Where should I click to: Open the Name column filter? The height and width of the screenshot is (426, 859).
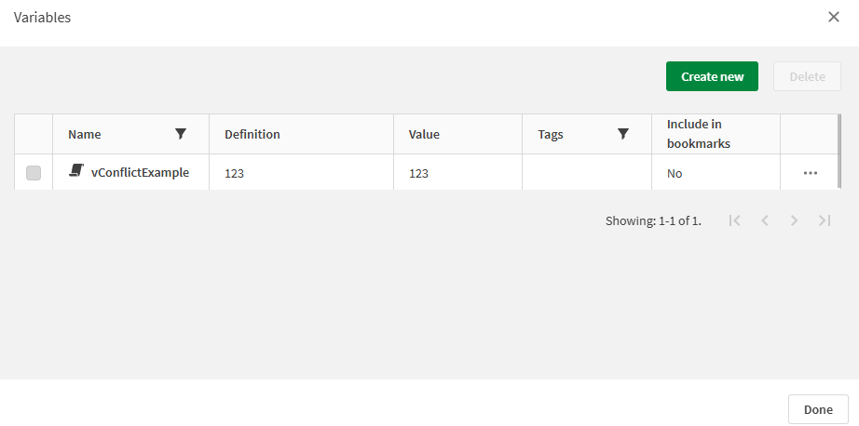(x=181, y=134)
